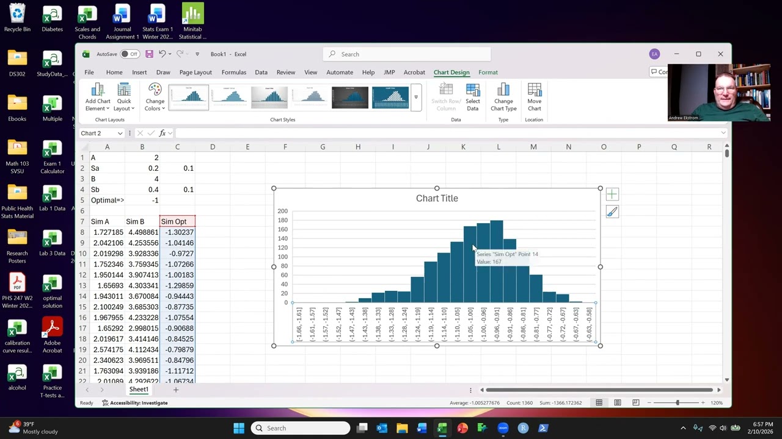
Task: Select cell with value 1.727185
Action: (107, 232)
